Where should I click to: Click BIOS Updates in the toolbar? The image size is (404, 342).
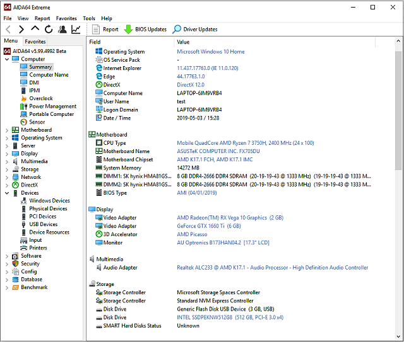(x=145, y=30)
